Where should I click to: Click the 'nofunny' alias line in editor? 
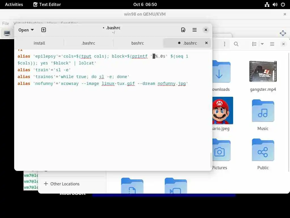(103, 84)
